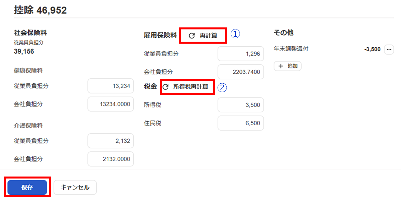This screenshot has height=199, width=401.
Task: Edit 健康保険料 従業員負担分 field showing 13,234
Action: pos(111,86)
